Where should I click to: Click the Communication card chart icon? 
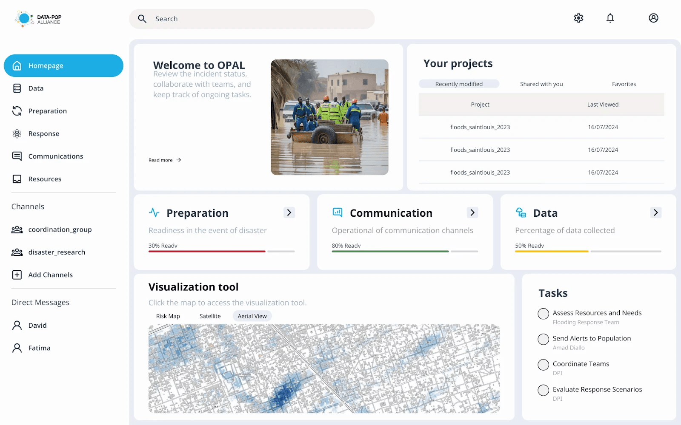coord(338,212)
